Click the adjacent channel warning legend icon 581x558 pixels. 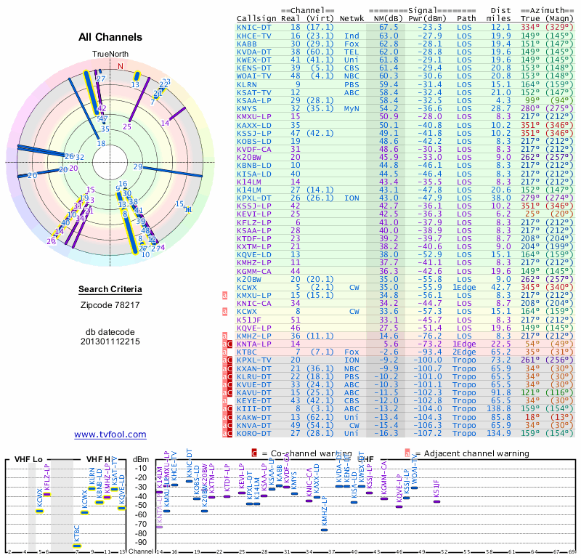click(406, 453)
